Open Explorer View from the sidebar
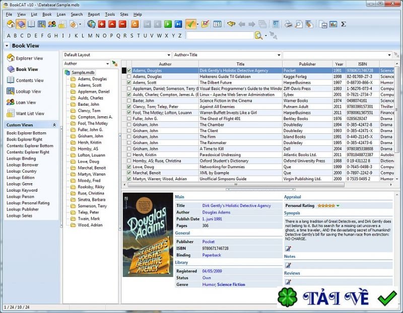This screenshot has height=313, width=403. [x=29, y=58]
